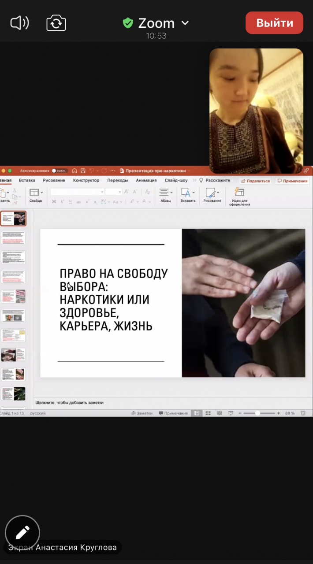
Task: Click the Save disk icon
Action: [82, 171]
